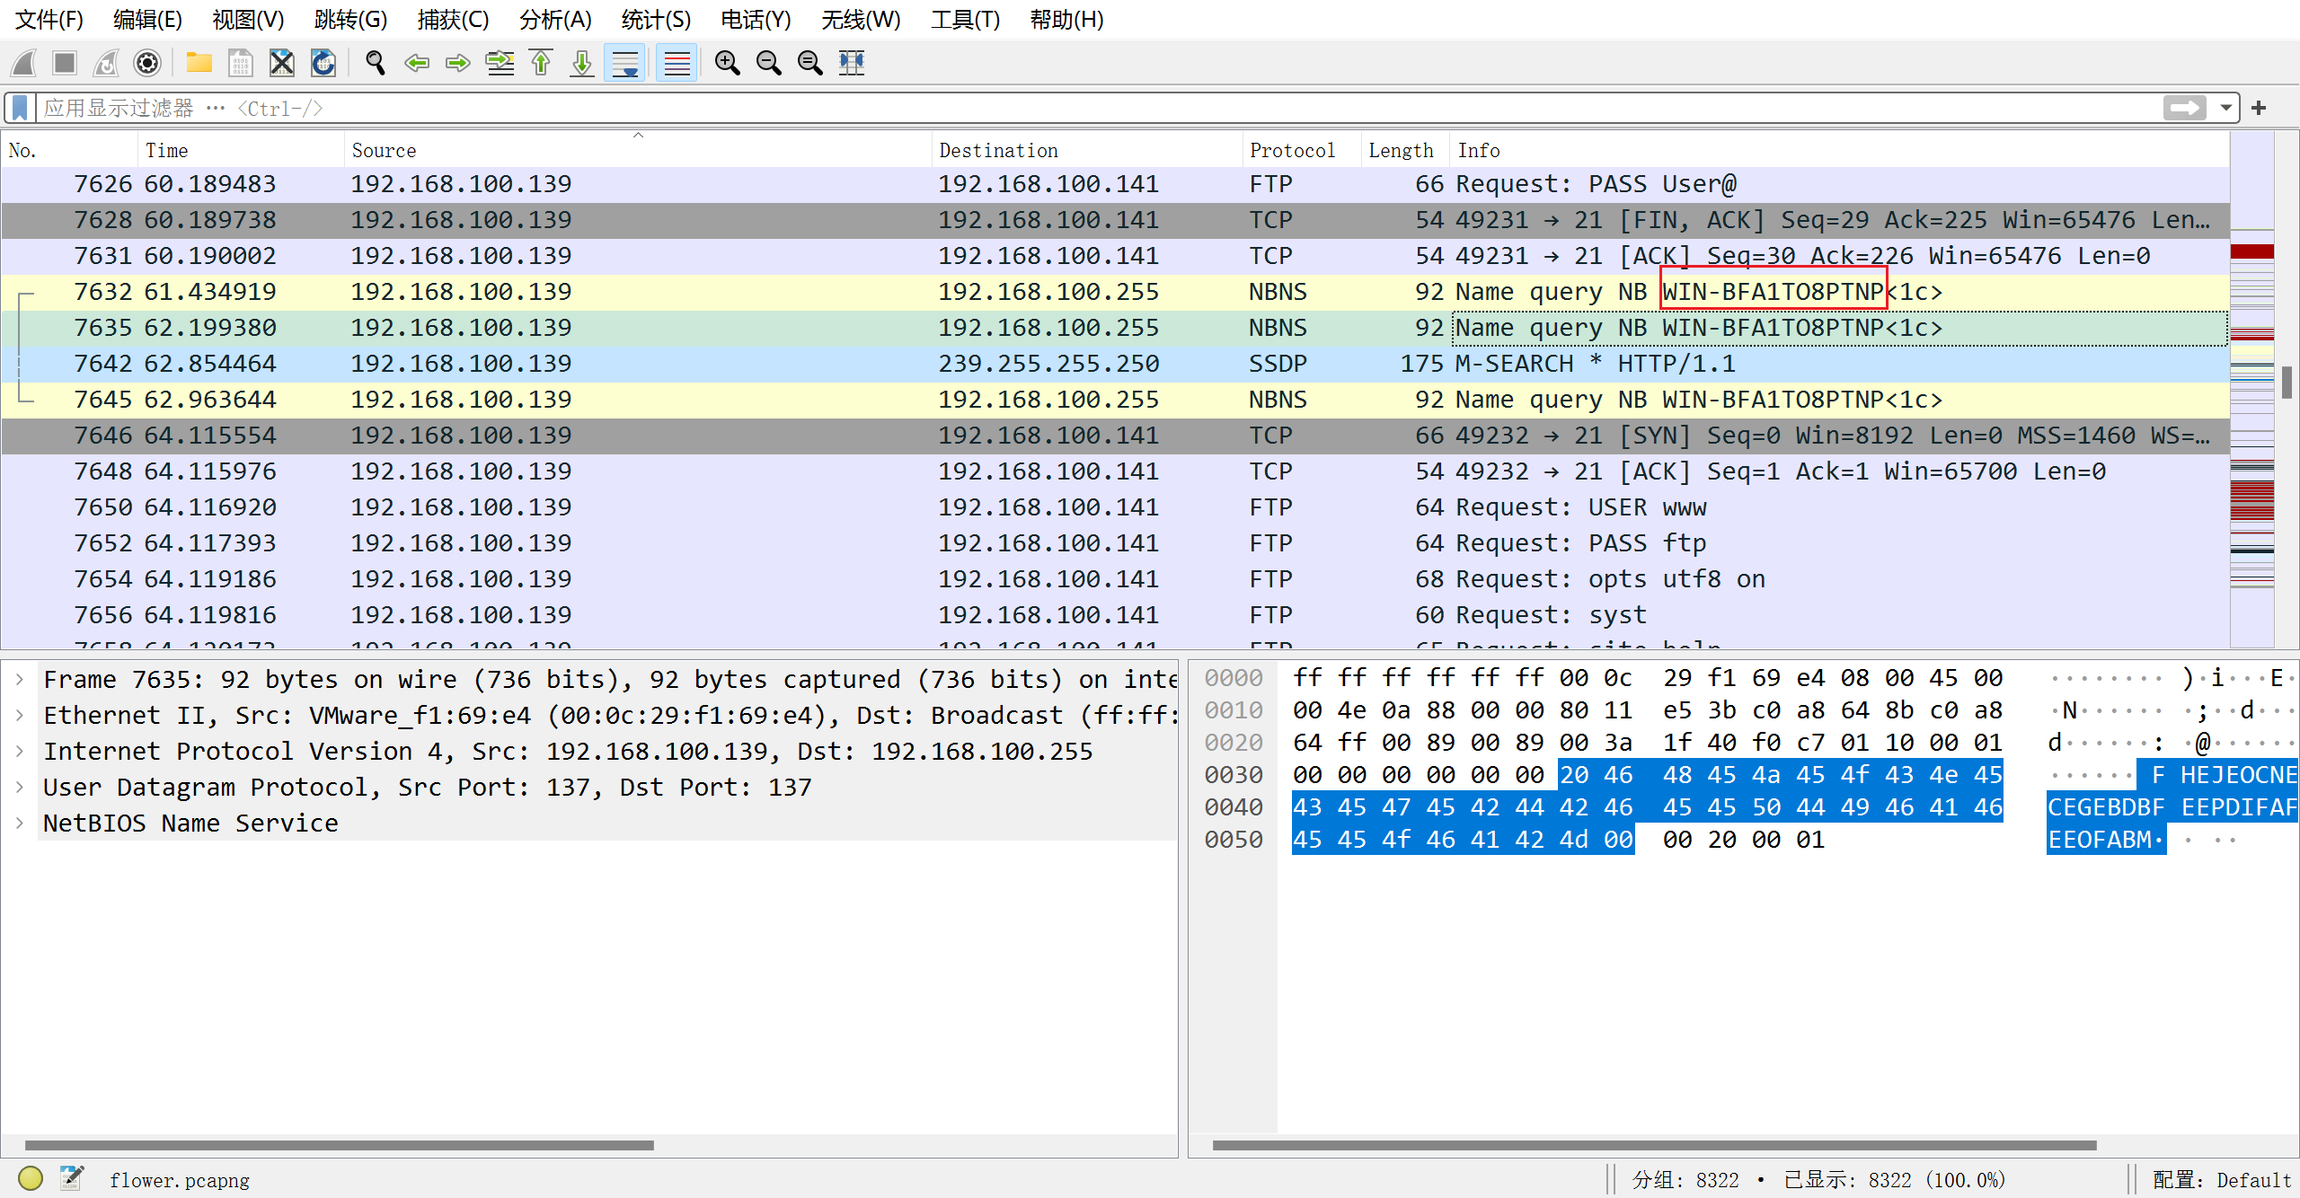
Task: Jump to first packet arrow icon
Action: tap(541, 63)
